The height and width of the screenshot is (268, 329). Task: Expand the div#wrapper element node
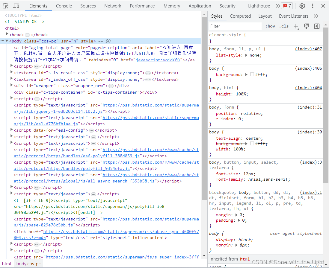(12, 85)
